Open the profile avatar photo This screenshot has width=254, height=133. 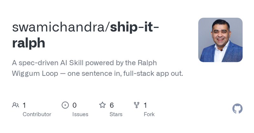click(x=220, y=40)
